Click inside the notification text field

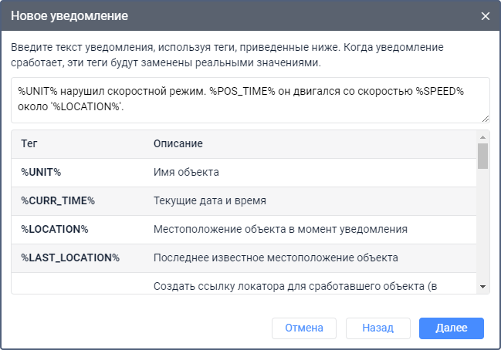tap(250, 99)
